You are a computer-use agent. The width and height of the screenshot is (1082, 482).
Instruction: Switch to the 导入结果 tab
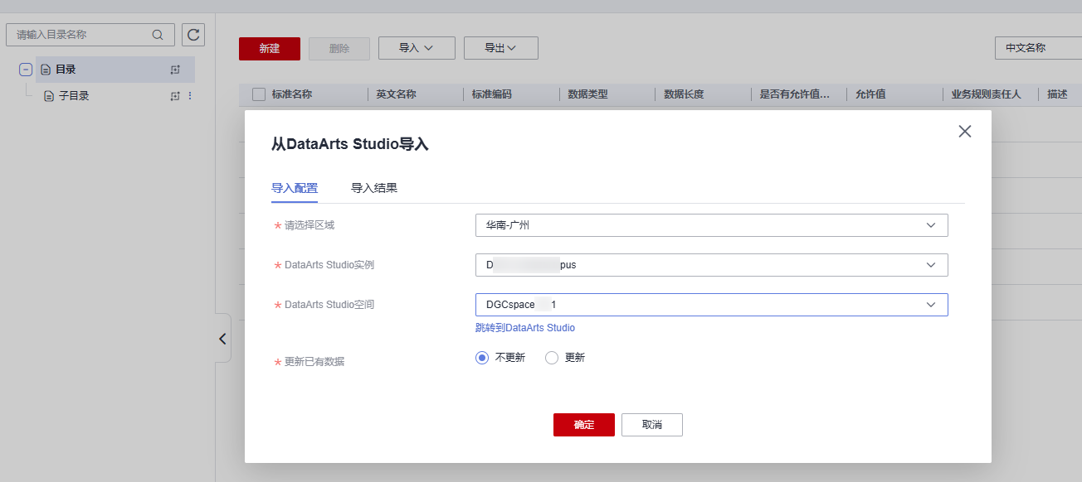click(374, 188)
